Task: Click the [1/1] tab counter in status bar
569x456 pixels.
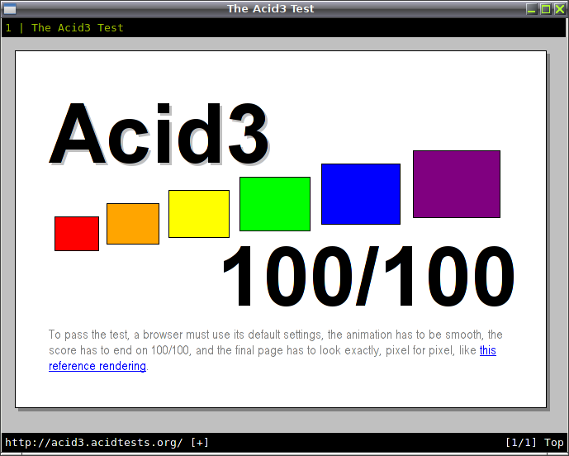Action: point(521,443)
